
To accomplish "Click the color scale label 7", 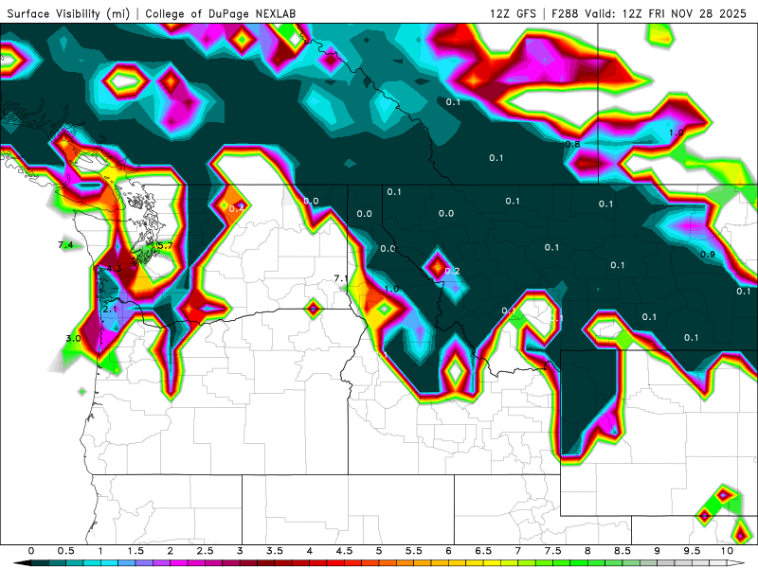I will click(x=518, y=551).
